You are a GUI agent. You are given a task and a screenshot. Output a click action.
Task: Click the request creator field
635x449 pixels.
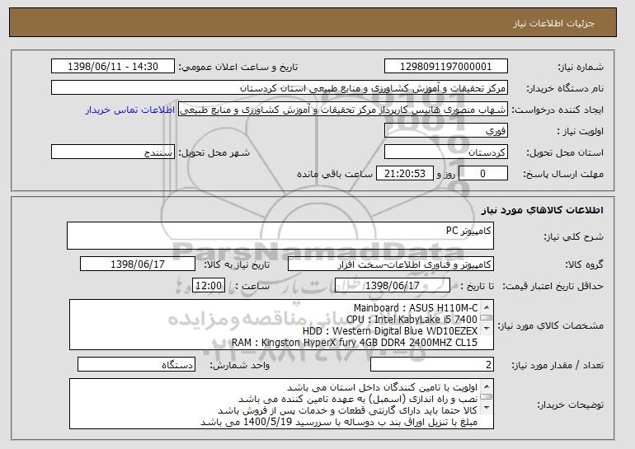[342, 110]
